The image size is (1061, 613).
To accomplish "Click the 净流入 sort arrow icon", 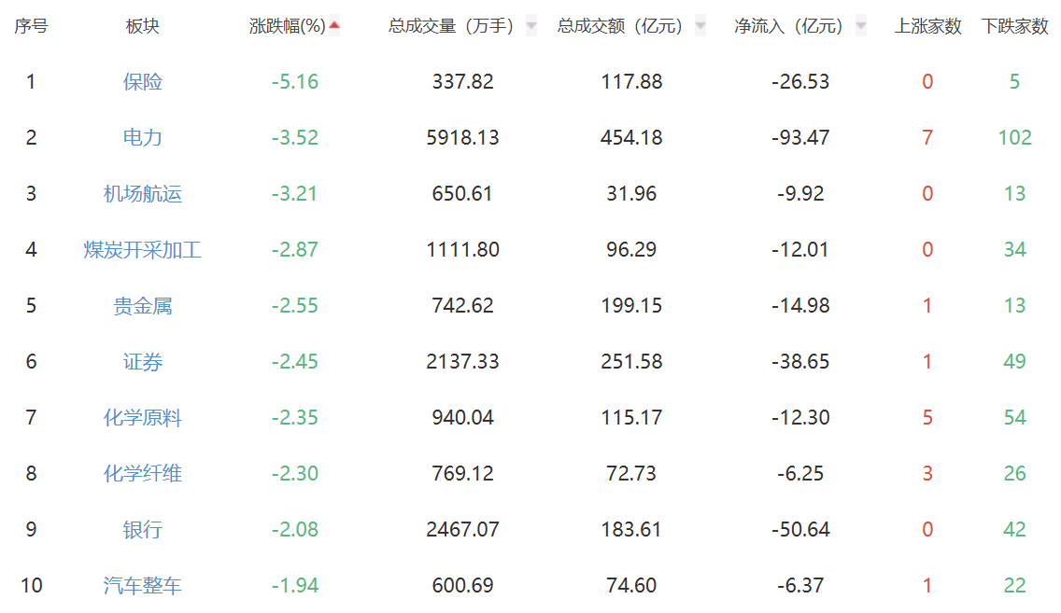I will pos(861,26).
